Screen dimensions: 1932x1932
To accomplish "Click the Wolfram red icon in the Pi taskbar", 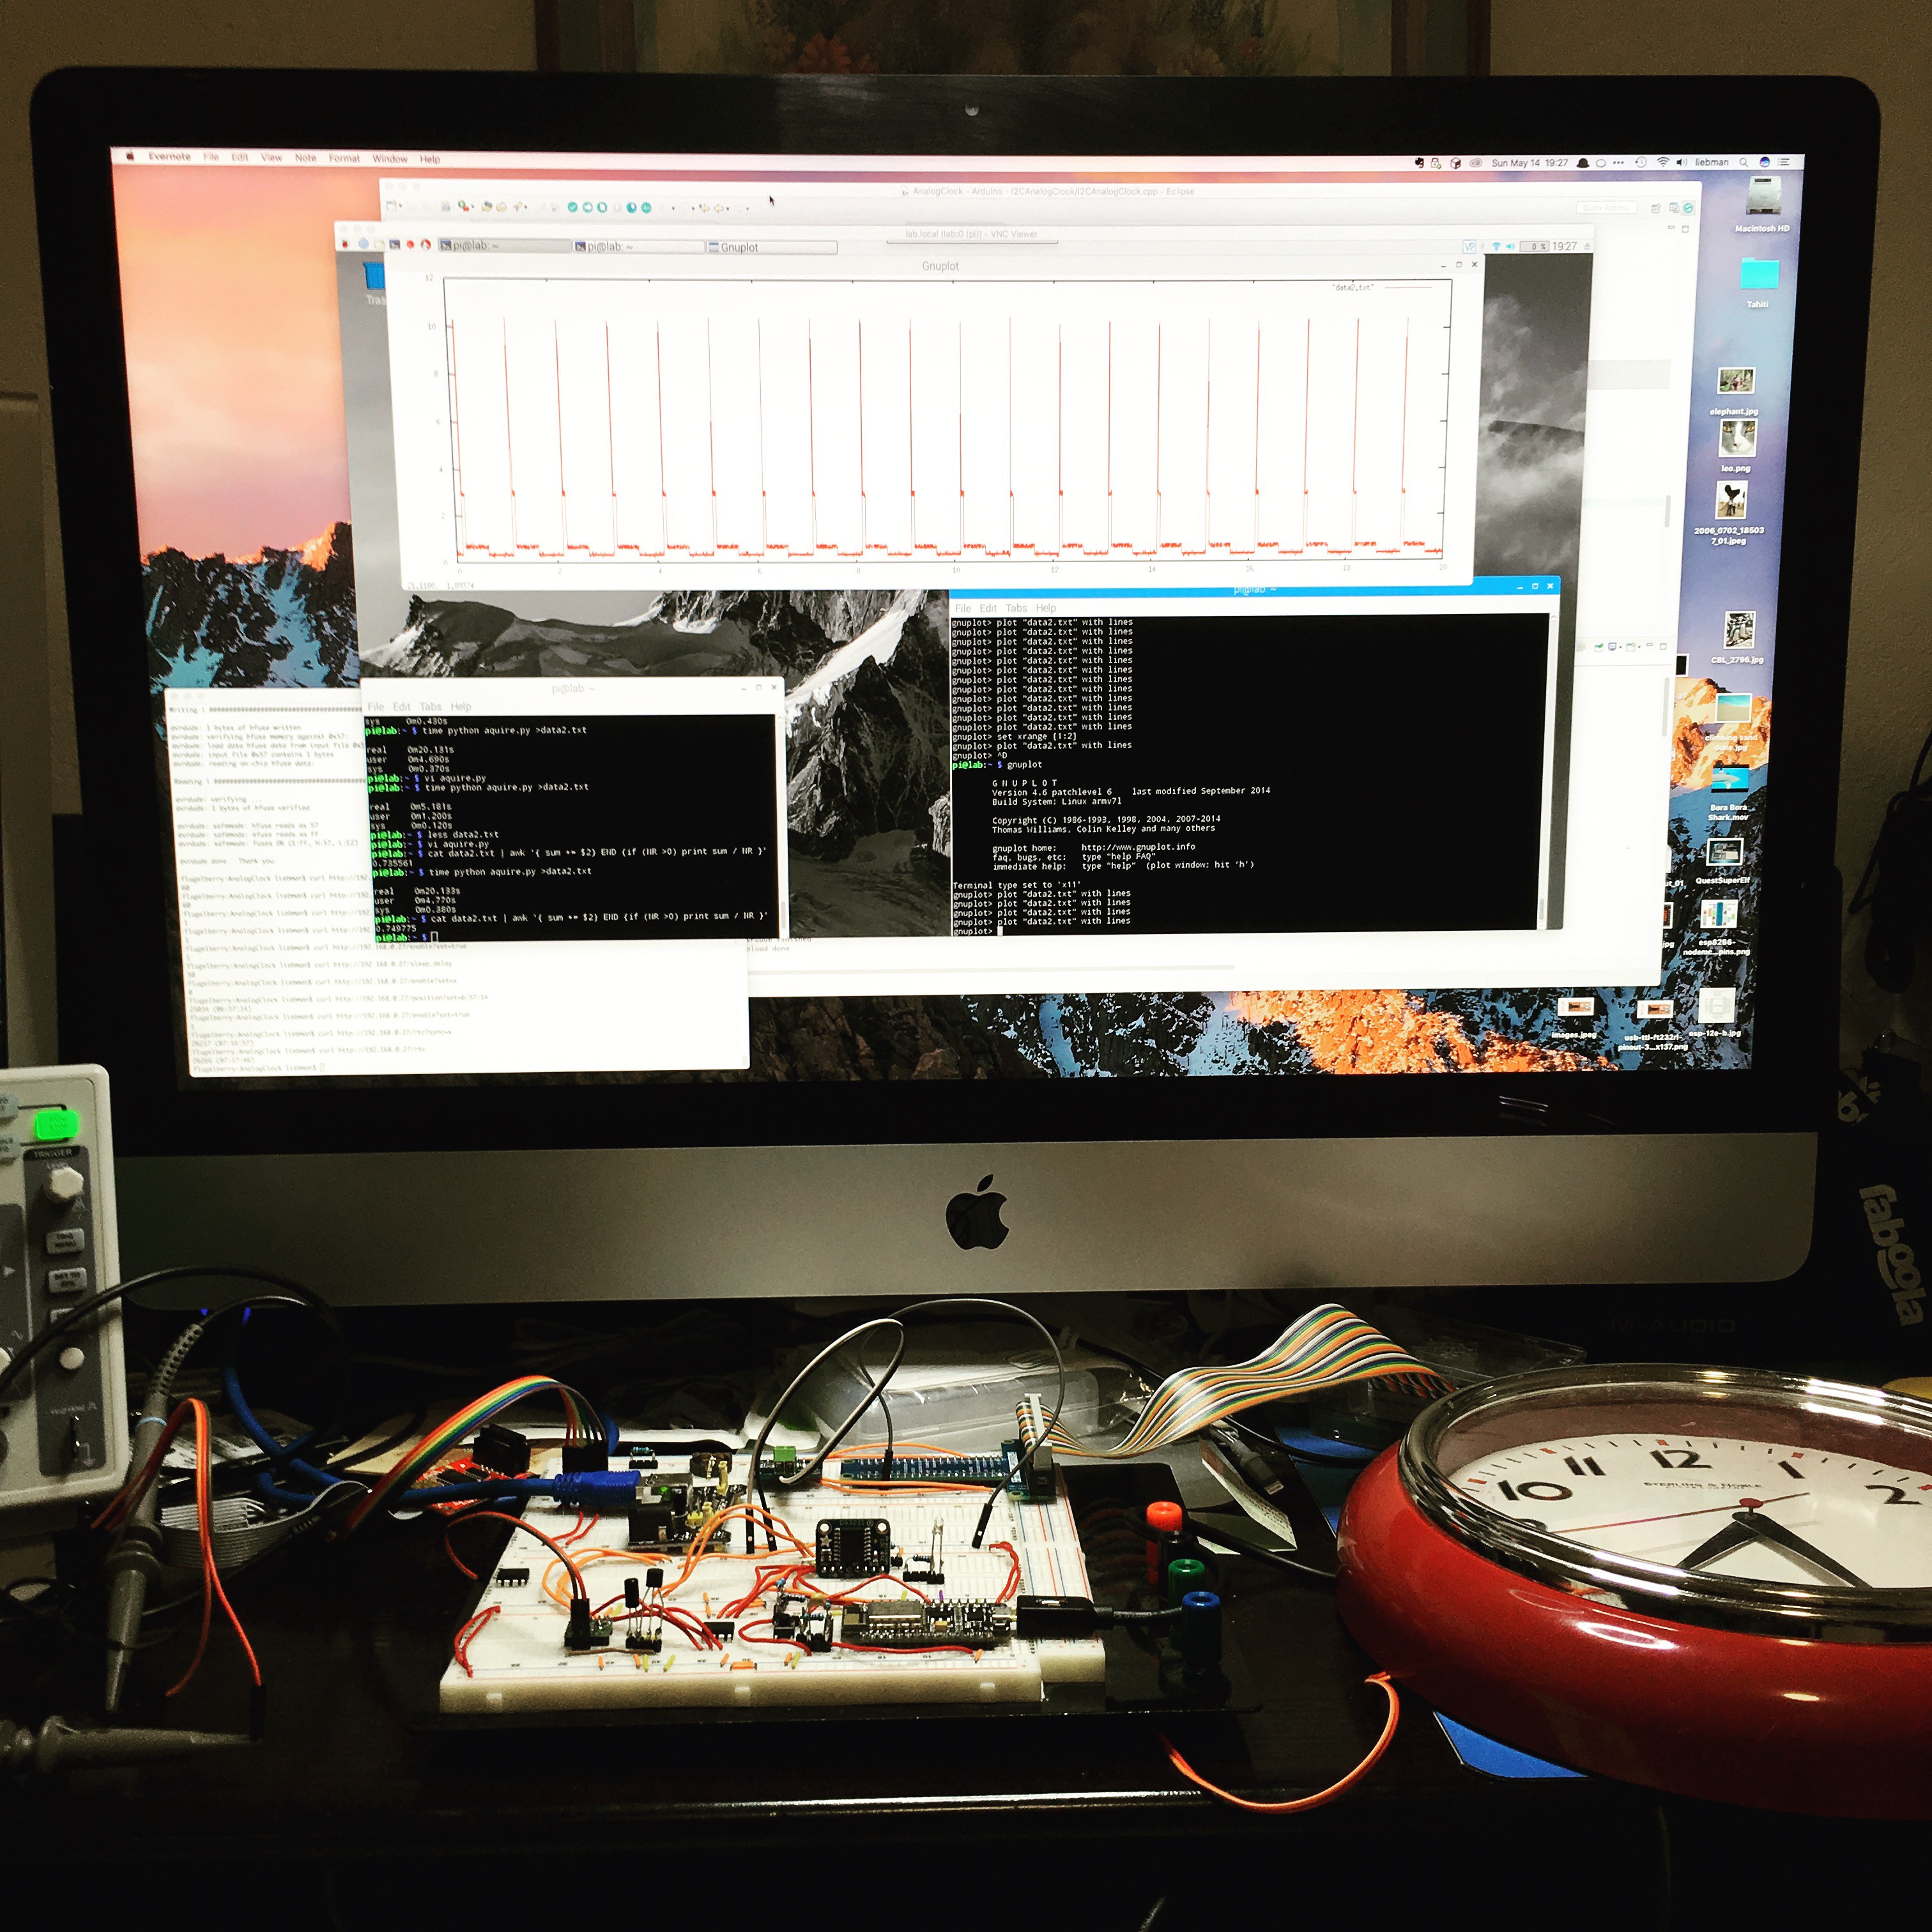I will tap(425, 244).
